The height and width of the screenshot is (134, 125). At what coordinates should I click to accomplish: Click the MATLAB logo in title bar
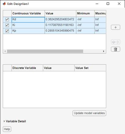click(4, 4)
